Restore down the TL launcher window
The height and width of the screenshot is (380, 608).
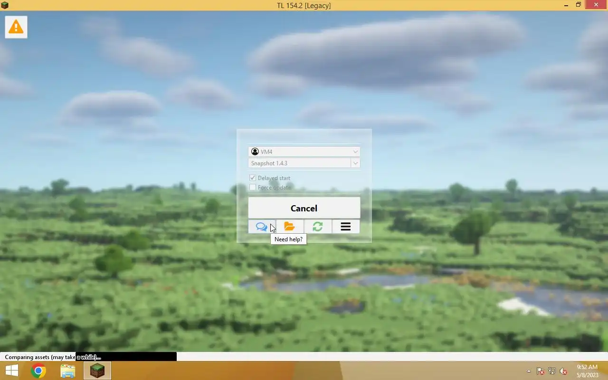[x=579, y=5]
